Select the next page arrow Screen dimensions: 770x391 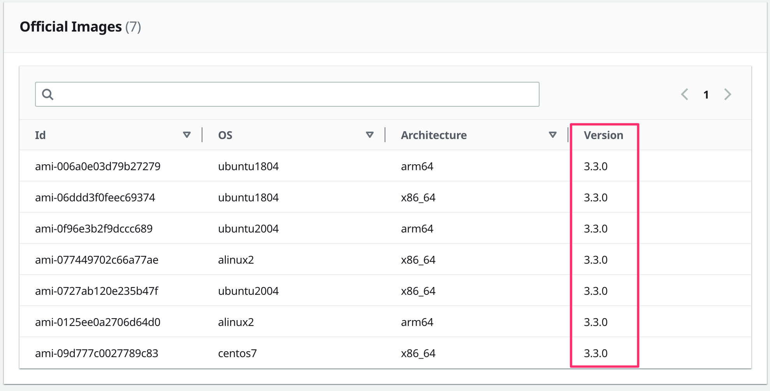click(728, 94)
